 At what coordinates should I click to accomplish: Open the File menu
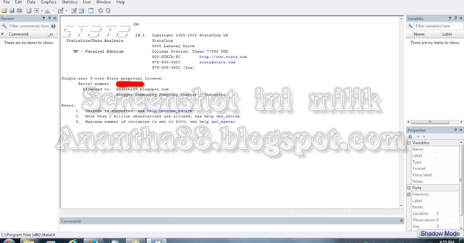(6, 2)
